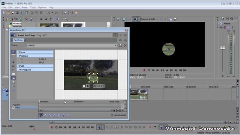Click the X Remove Selected Media icon

(26, 19)
